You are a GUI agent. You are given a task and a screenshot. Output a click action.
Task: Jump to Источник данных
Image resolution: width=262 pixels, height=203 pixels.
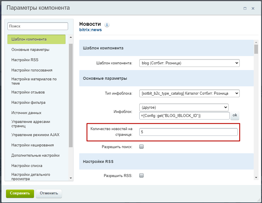tap(26, 113)
